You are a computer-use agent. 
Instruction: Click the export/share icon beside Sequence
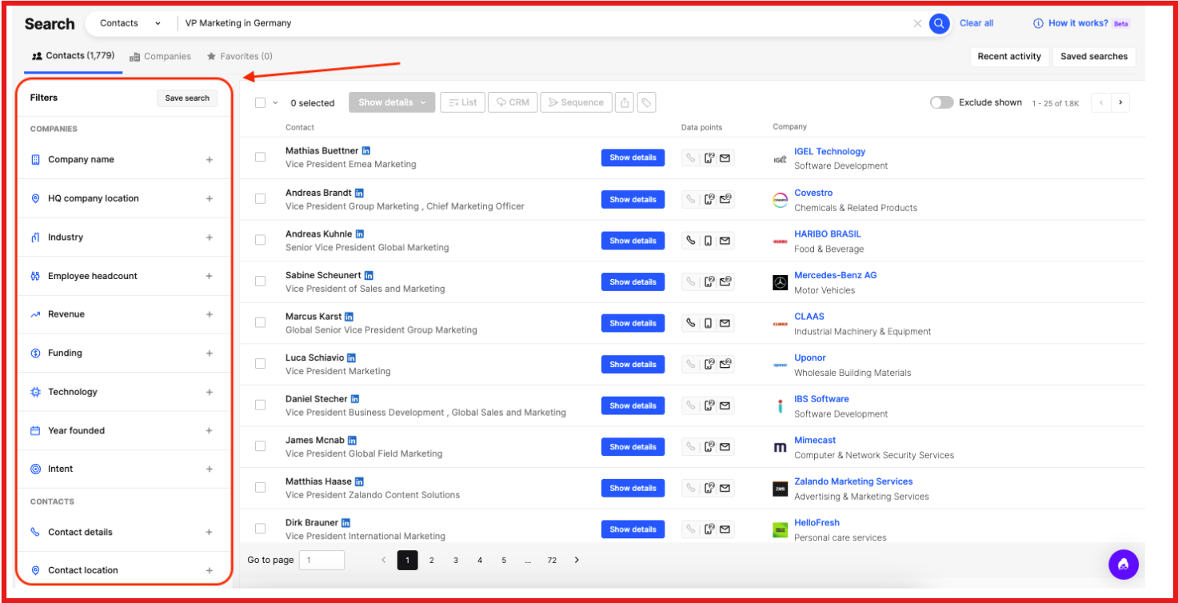tap(625, 102)
